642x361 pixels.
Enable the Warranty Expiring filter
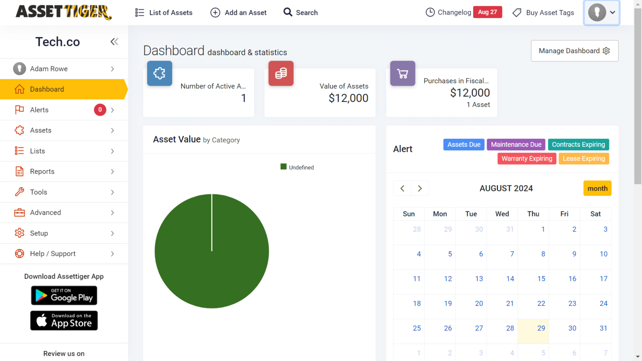point(527,158)
